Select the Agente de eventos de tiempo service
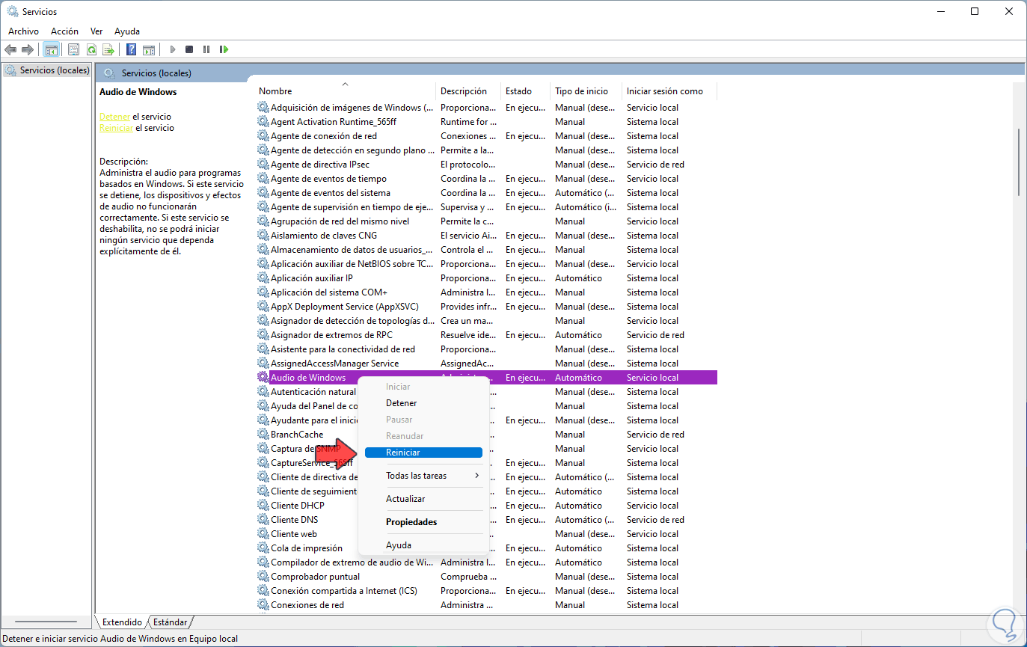The height and width of the screenshot is (647, 1027). coord(487,179)
